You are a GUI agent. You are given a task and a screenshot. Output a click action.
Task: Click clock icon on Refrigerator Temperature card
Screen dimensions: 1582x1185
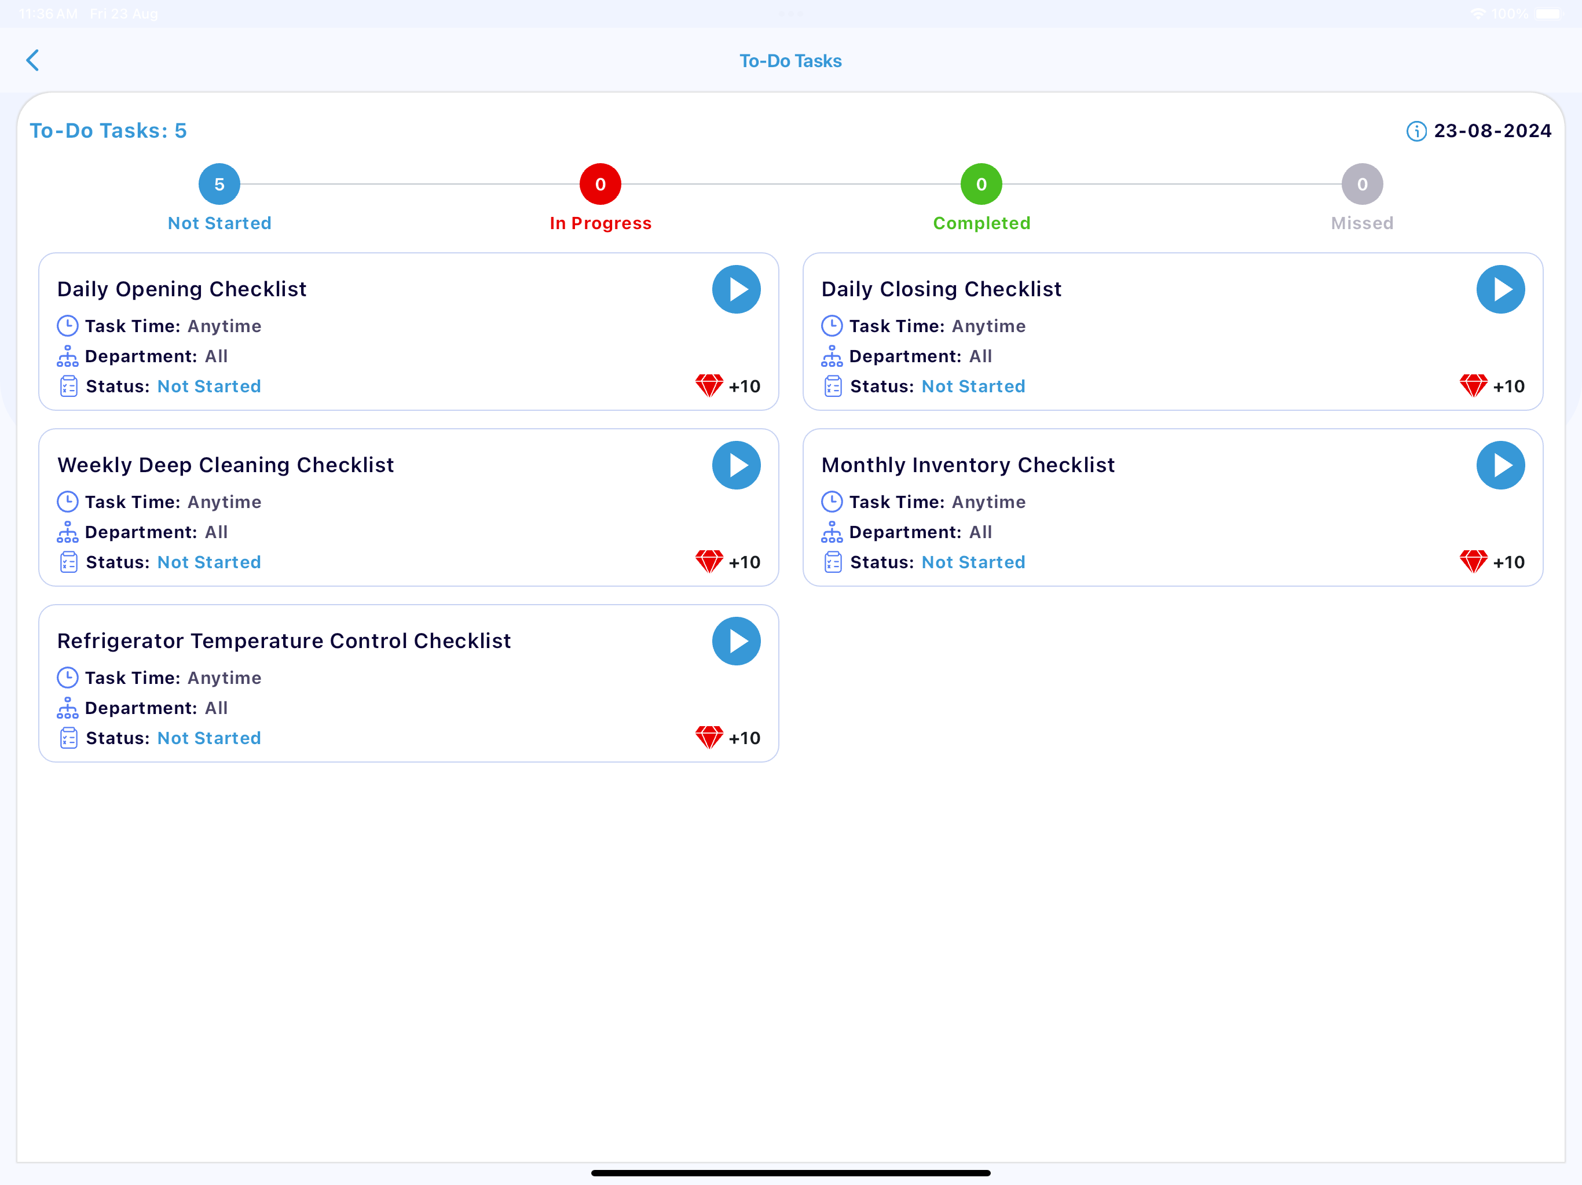67,678
